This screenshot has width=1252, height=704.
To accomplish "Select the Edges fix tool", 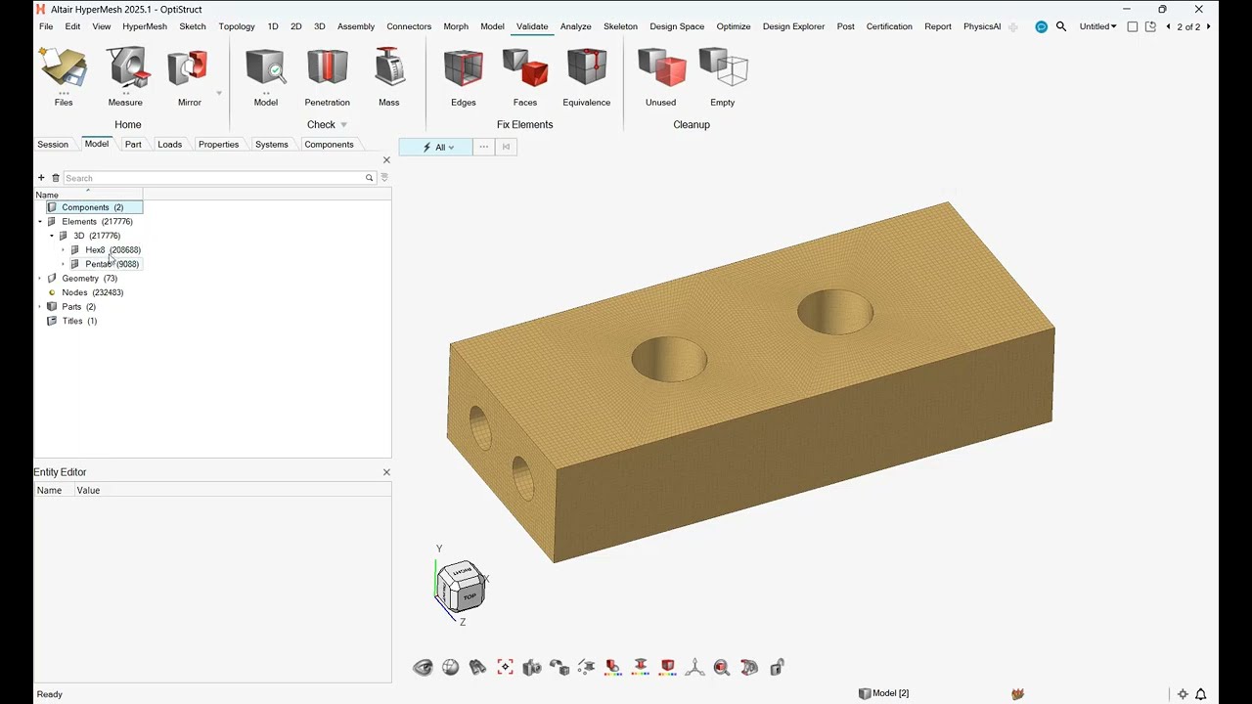I will 464,78.
